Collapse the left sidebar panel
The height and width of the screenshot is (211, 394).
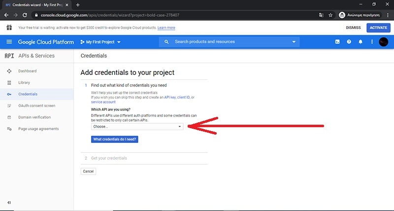(9, 203)
